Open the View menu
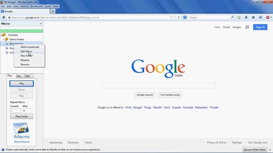This screenshot has height=153, width=273. [16, 6]
